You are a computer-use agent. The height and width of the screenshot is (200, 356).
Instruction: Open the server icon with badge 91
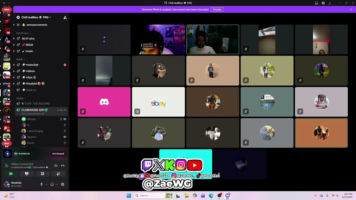(x=7, y=128)
